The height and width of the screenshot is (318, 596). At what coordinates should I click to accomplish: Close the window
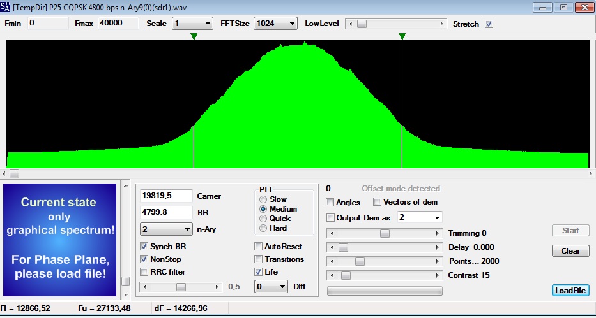[585, 7]
